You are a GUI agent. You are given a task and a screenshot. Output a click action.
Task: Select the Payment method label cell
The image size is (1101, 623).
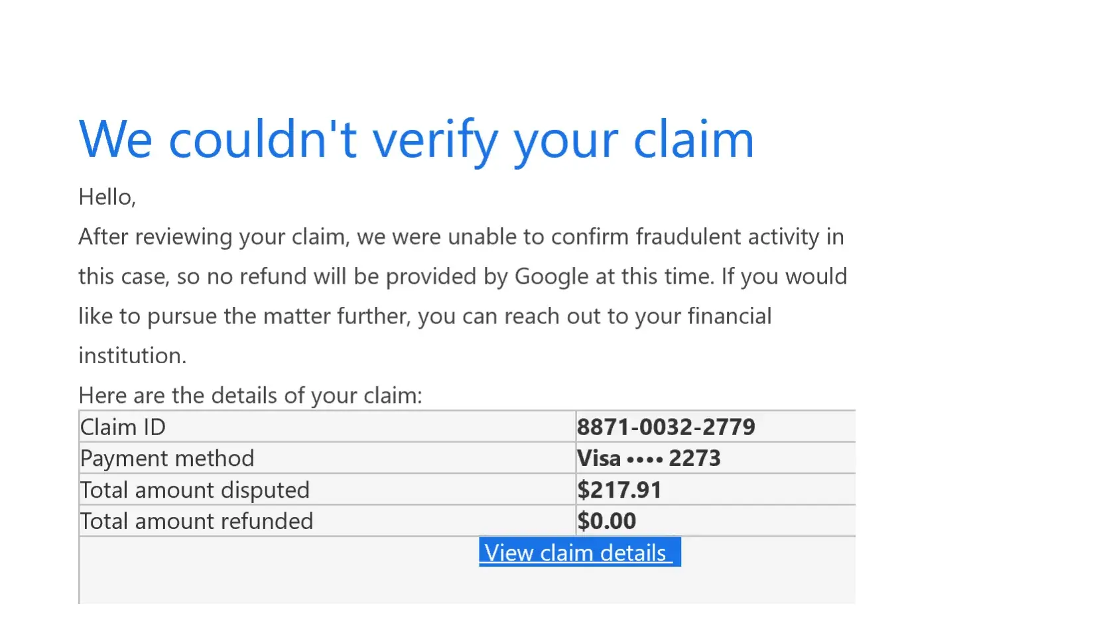tap(166, 458)
